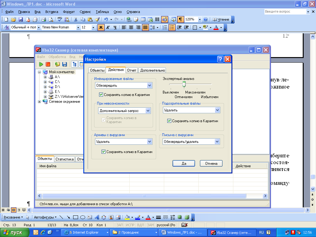Image resolution: width=316 pixels, height=237 pixels.
Task: Open the Автофигуры drawing menu button
Action: (45, 217)
